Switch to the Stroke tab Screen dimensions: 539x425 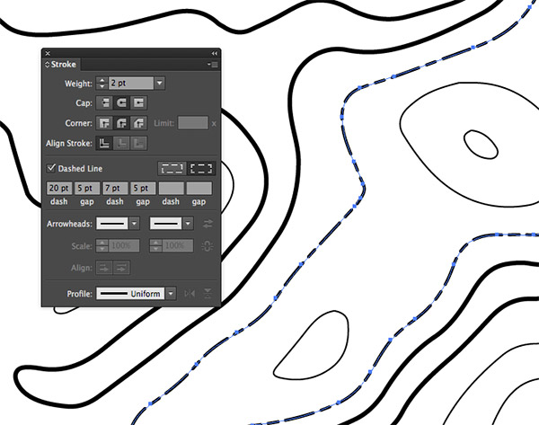[x=63, y=65]
